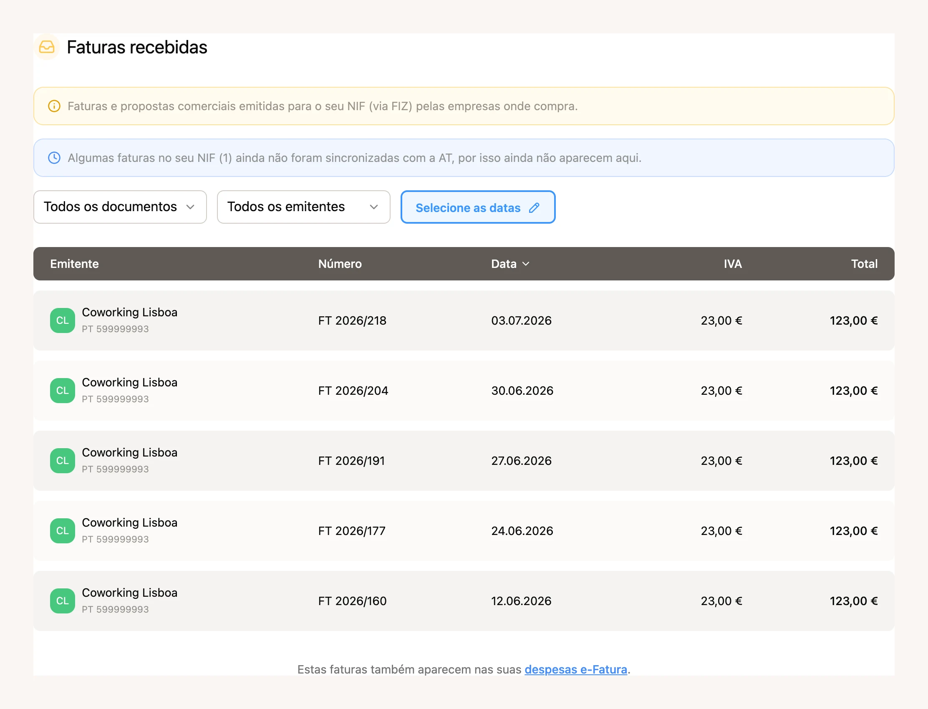Click the date 24.06.2026
928x709 pixels.
coord(522,530)
